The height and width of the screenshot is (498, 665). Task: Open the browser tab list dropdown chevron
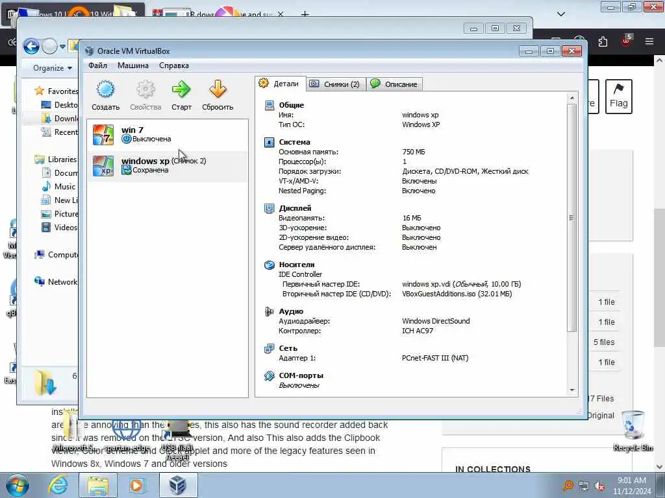560,14
